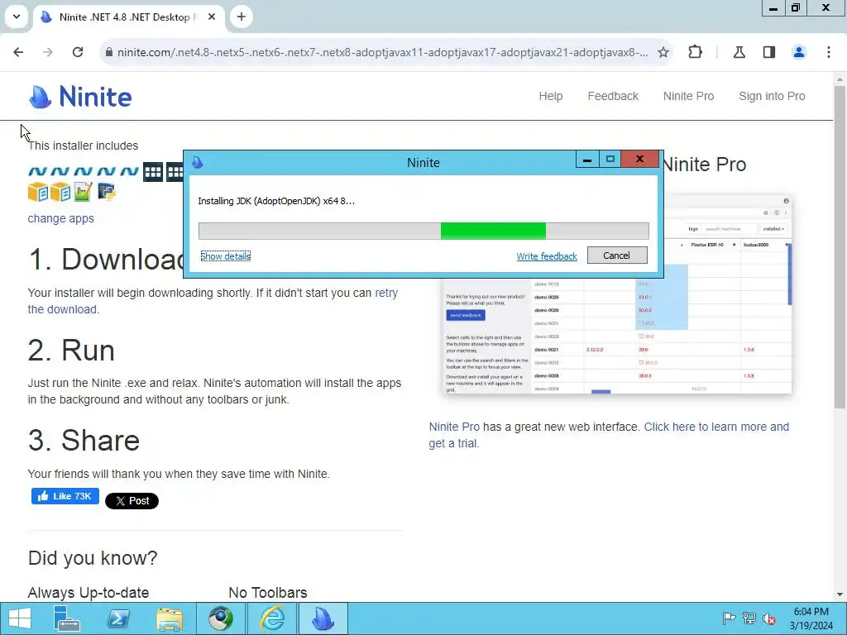
Task: Click the '3. Share' heading
Action: tap(84, 441)
